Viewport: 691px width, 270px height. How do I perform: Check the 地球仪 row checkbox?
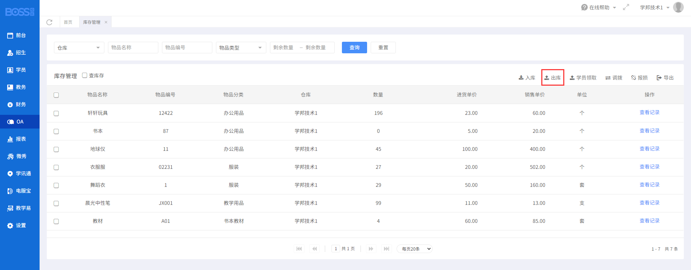56,149
